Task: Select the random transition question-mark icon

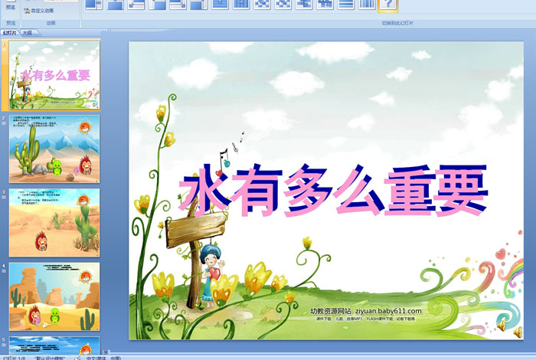Action: tap(388, 5)
